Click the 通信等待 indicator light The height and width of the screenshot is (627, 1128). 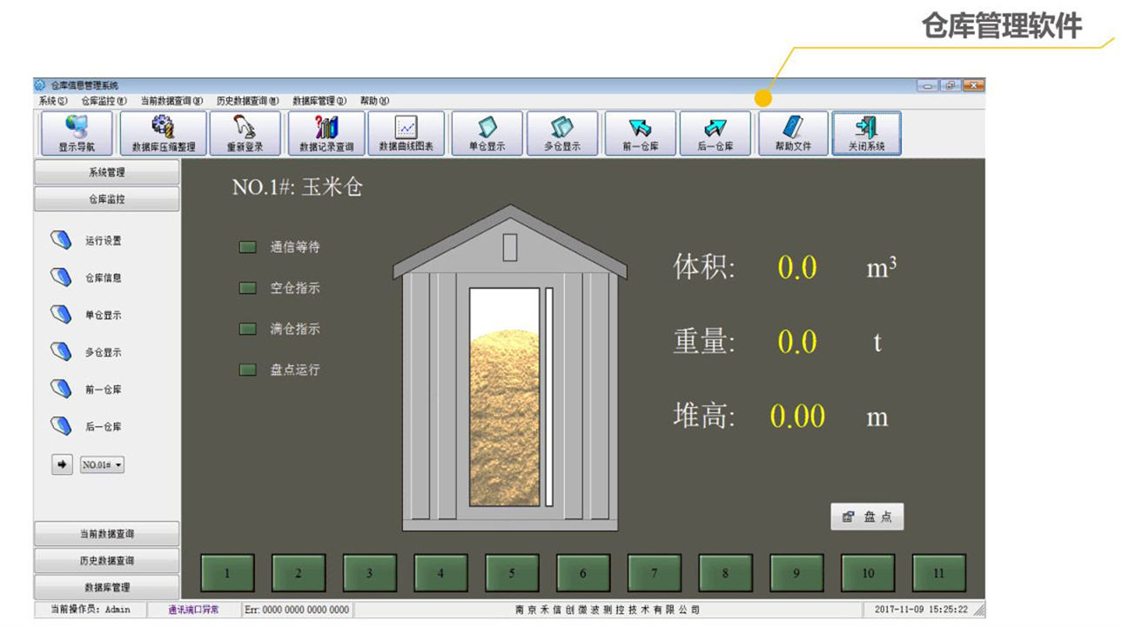click(248, 247)
